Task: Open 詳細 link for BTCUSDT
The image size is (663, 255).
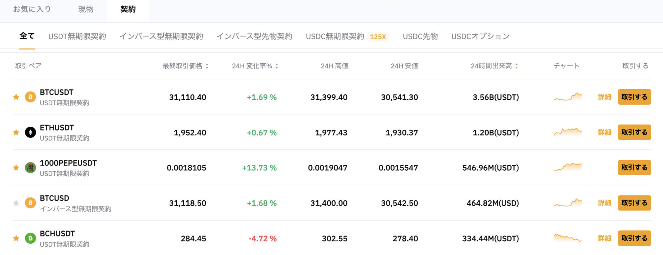Action: (x=605, y=97)
